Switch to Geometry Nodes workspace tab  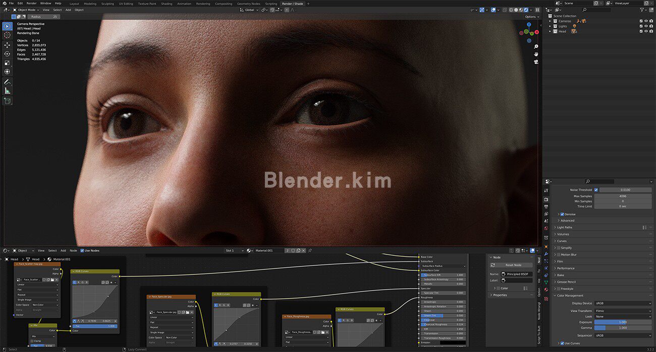(248, 4)
